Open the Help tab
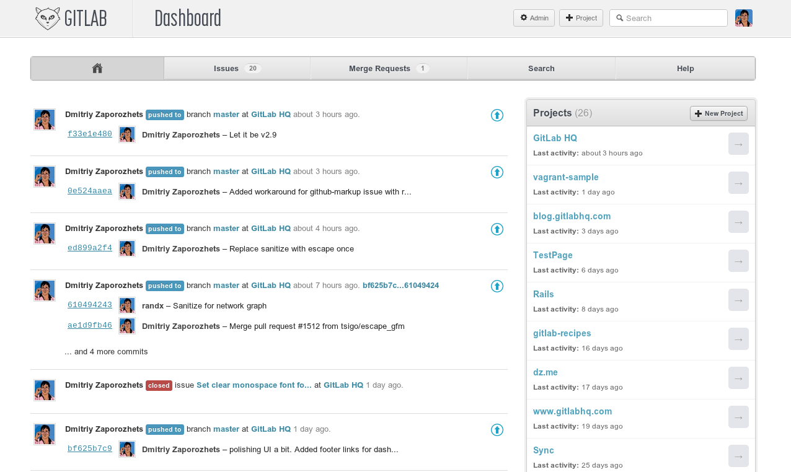The width and height of the screenshot is (791, 472). coord(685,68)
